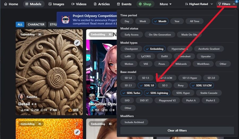Expand the More menu

point(165,4)
